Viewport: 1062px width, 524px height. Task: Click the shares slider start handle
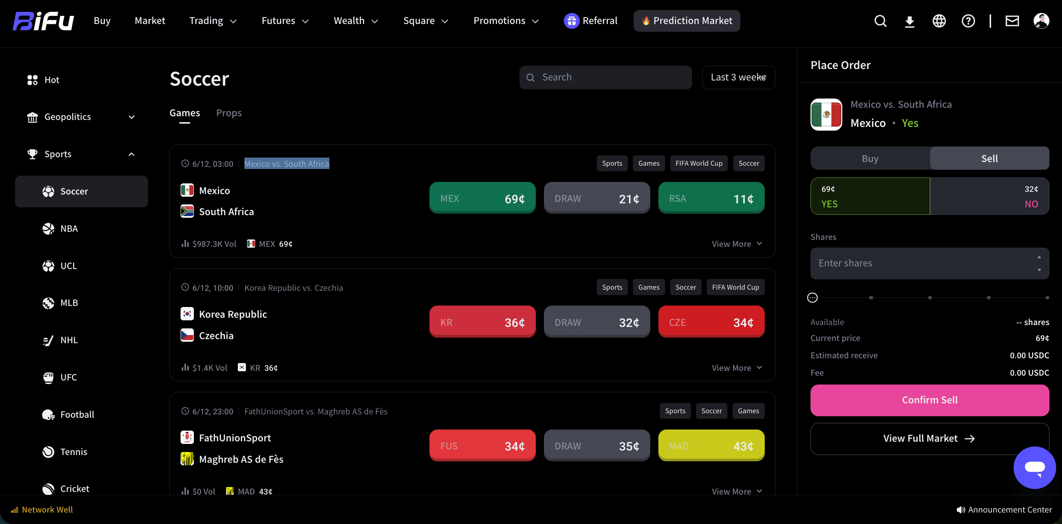(x=812, y=297)
